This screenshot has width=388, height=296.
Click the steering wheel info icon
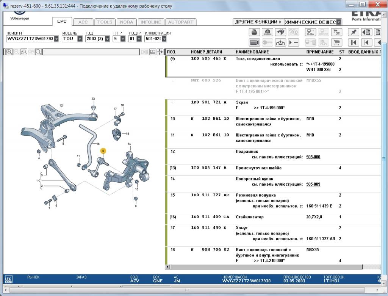click(x=280, y=42)
